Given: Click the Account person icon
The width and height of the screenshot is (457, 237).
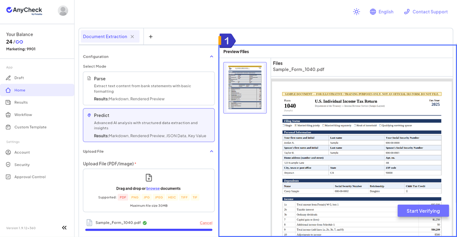Looking at the screenshot, I should (x=8, y=152).
